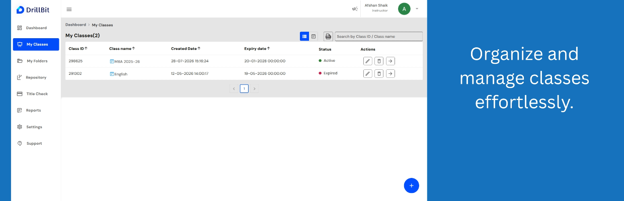Click the Expired status label
Screen dimensions: 624x201
coord(328,73)
